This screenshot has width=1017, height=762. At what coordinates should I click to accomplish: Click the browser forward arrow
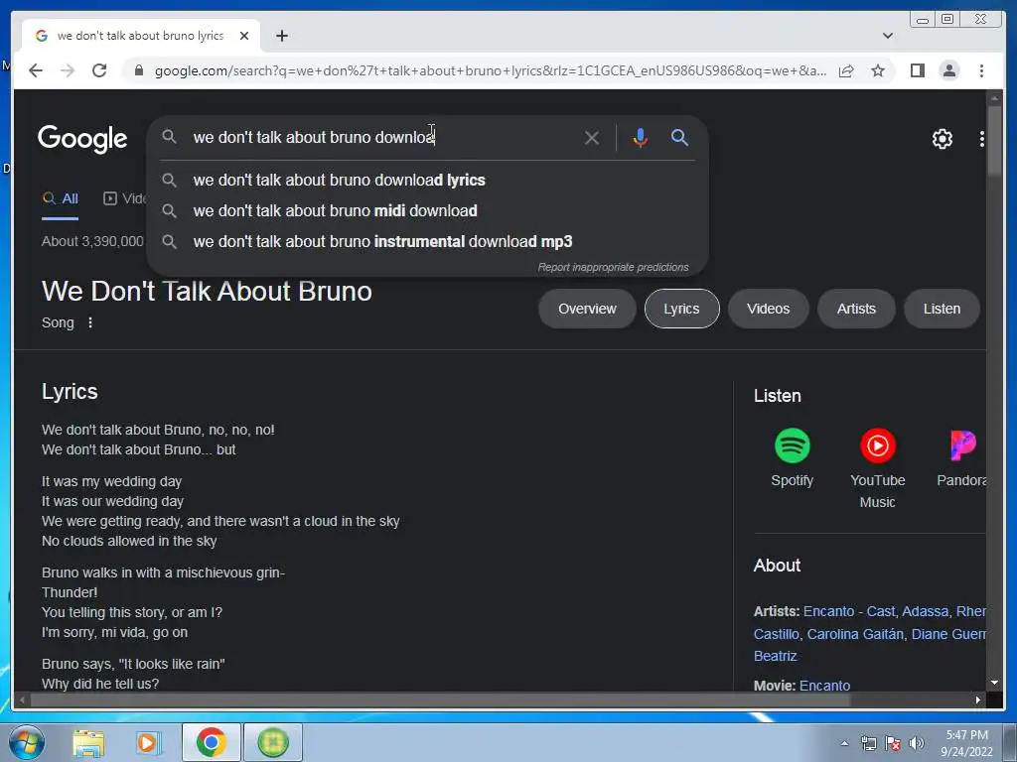click(68, 70)
